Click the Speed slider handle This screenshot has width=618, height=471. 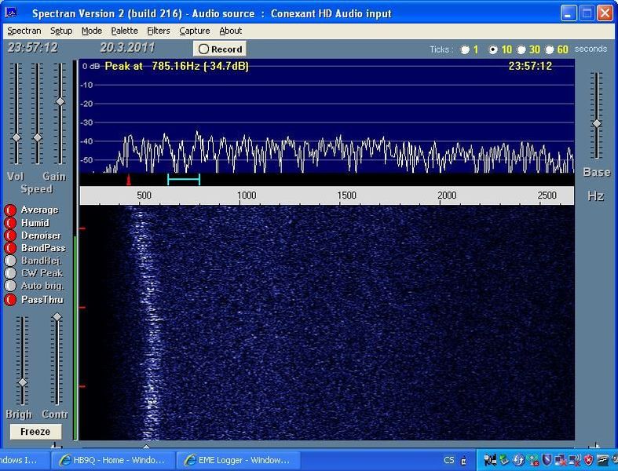click(x=38, y=137)
